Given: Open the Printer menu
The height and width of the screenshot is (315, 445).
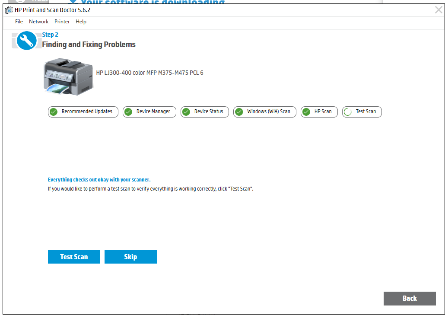Looking at the screenshot, I should [x=62, y=21].
